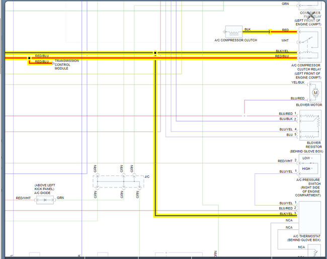The height and width of the screenshot is (259, 327).
Task: Select the A/C thermostat component box
Action: point(310,218)
